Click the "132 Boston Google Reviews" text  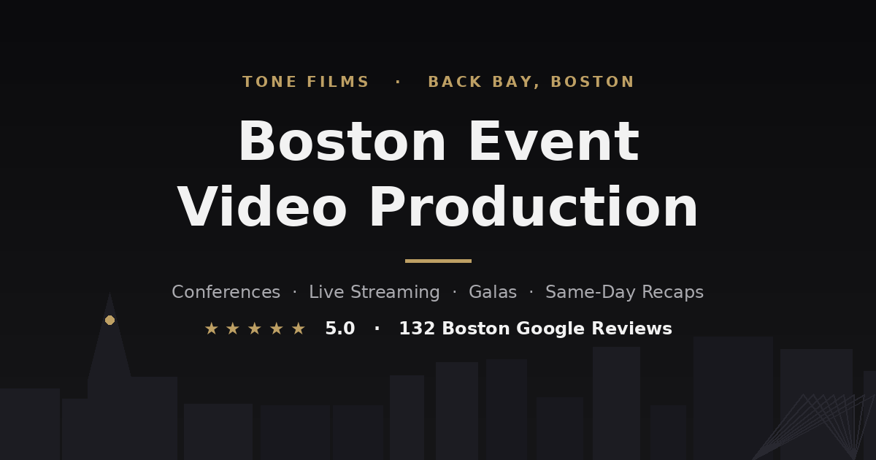pos(535,329)
